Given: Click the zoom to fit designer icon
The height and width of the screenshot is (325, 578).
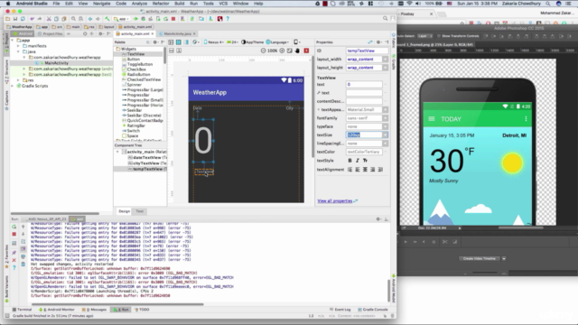Looking at the screenshot, I should click(290, 51).
